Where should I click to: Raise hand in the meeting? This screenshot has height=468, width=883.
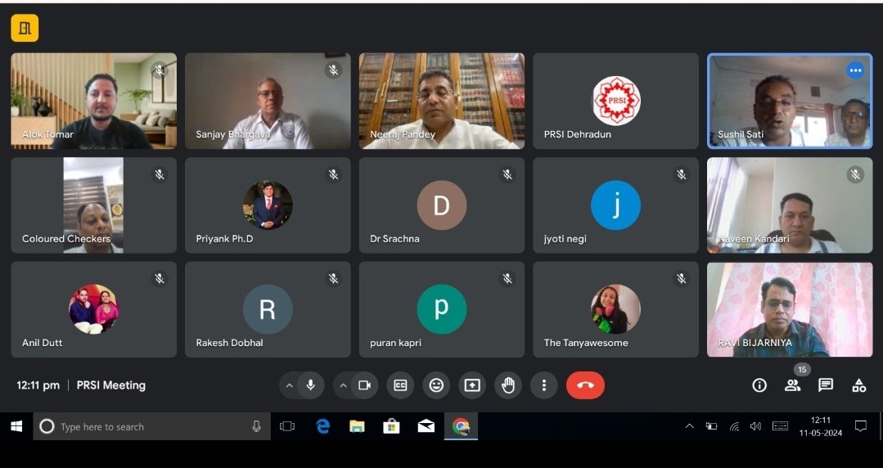tap(508, 385)
